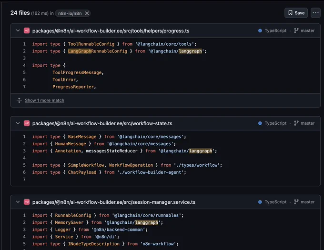Click Logger import on line 3
This screenshot has height=250, width=324.
coord(63,230)
